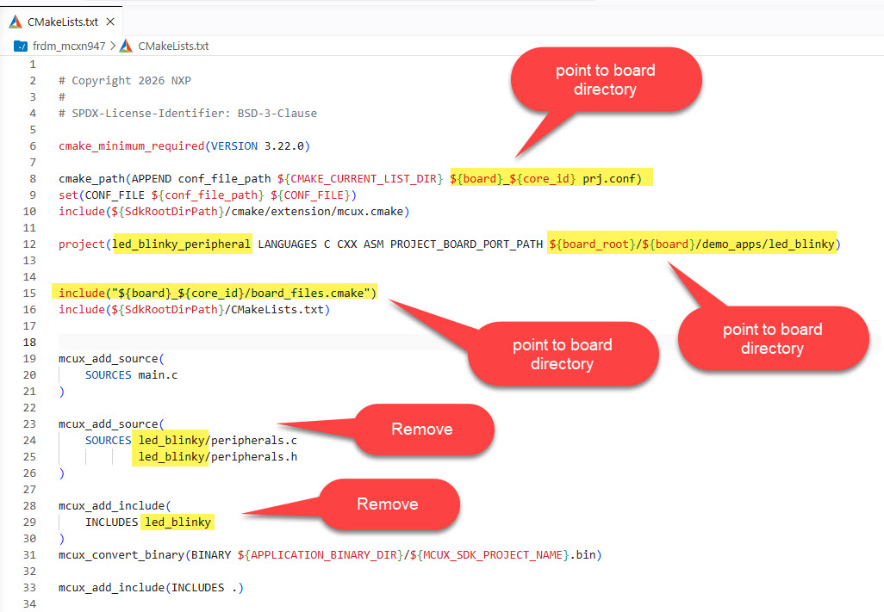Click the topmost 'point to board directory' callout

click(x=605, y=79)
